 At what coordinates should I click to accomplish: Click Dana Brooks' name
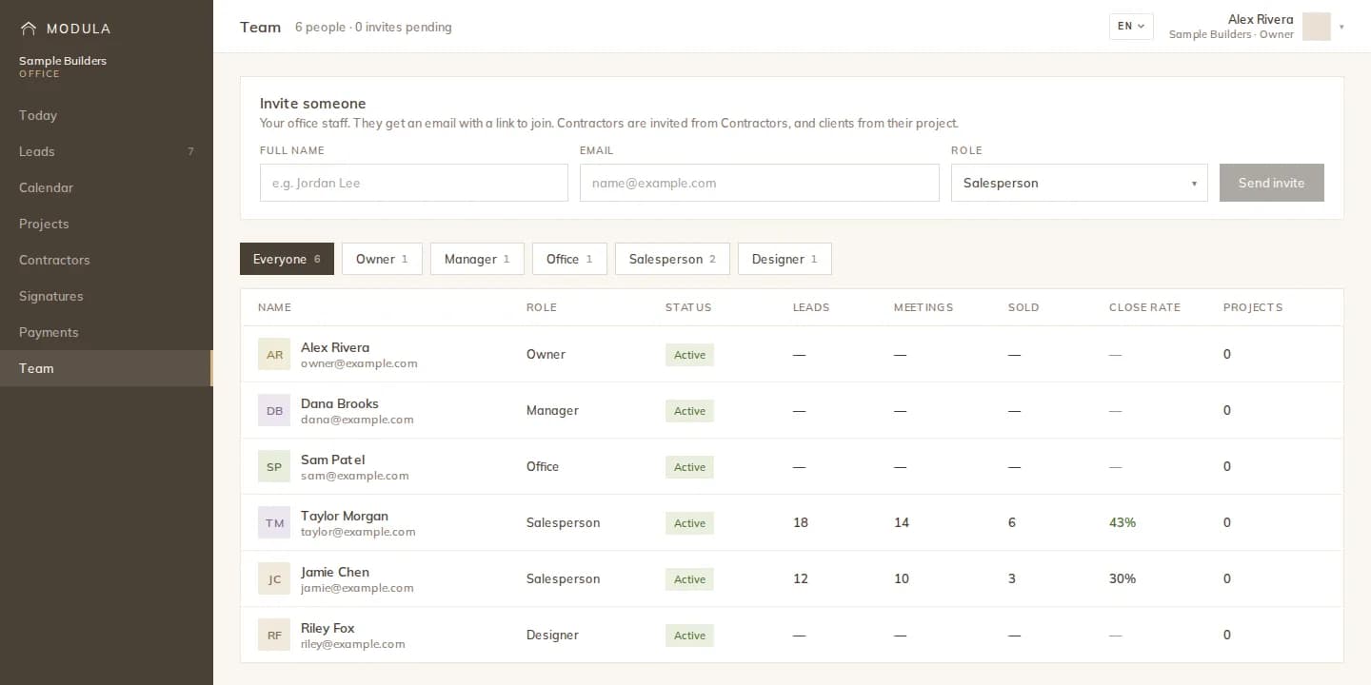(x=340, y=403)
